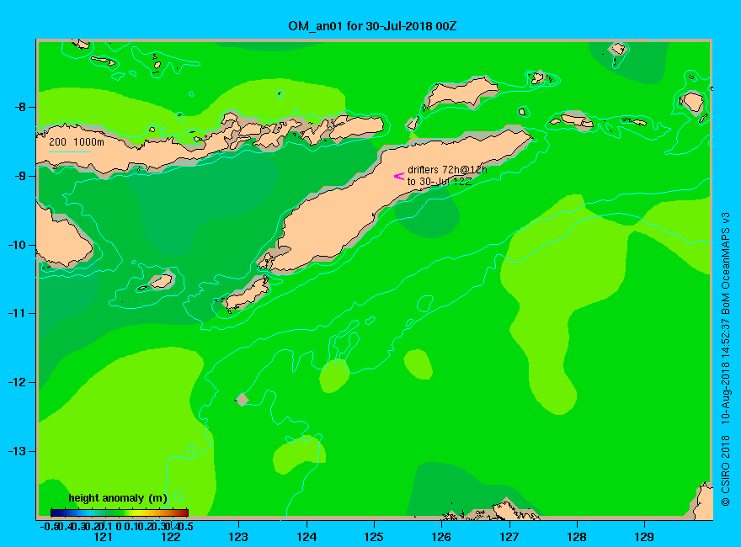Click the vertical CSIRO BoM OceanMAPS copyright text
The image size is (741, 547).
pyautogui.click(x=725, y=359)
